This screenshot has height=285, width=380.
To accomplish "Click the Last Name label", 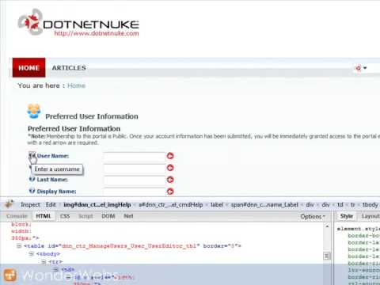I will tap(52, 180).
